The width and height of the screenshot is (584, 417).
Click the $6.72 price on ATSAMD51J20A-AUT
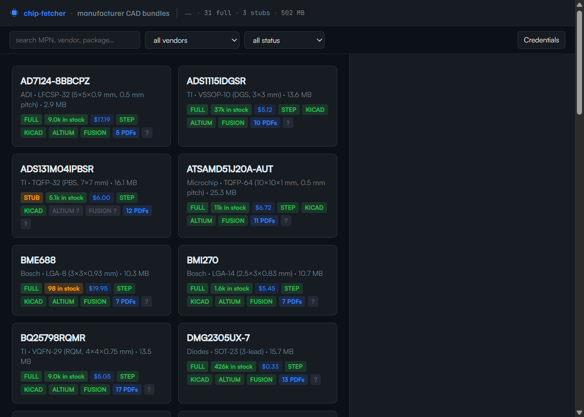click(263, 208)
